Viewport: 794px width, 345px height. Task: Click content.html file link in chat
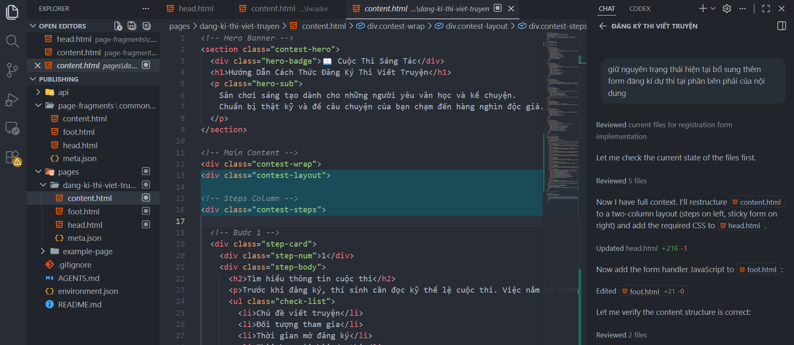[757, 202]
